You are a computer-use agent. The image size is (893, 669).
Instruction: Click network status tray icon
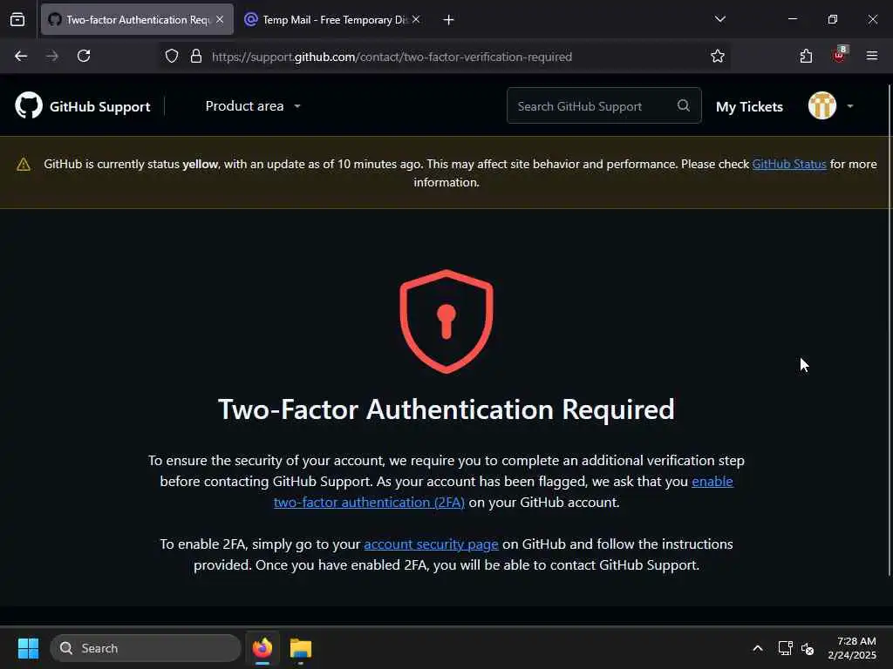pos(786,648)
